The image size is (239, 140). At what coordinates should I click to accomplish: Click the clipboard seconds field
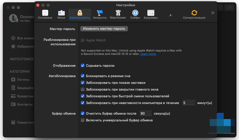click(146, 113)
